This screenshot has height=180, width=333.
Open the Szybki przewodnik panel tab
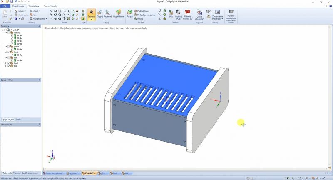click(30, 173)
